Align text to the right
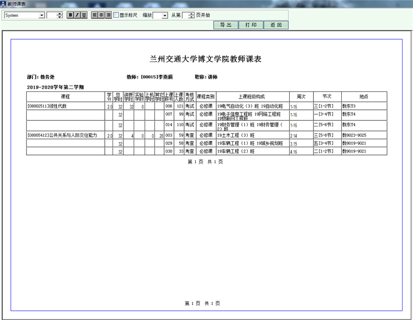 108,15
